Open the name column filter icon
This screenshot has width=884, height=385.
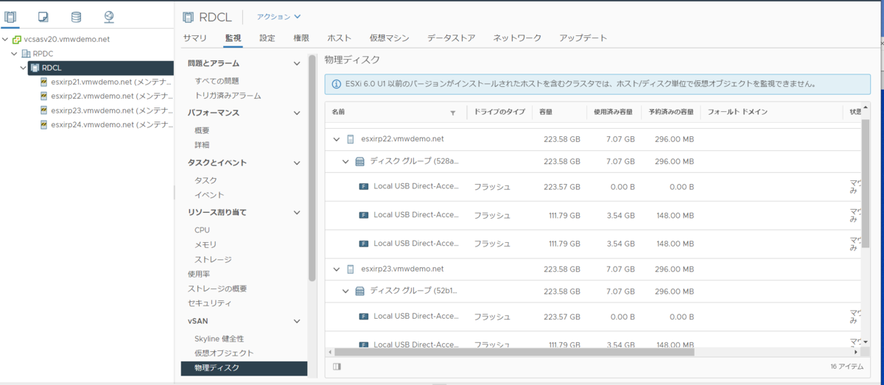(x=453, y=113)
